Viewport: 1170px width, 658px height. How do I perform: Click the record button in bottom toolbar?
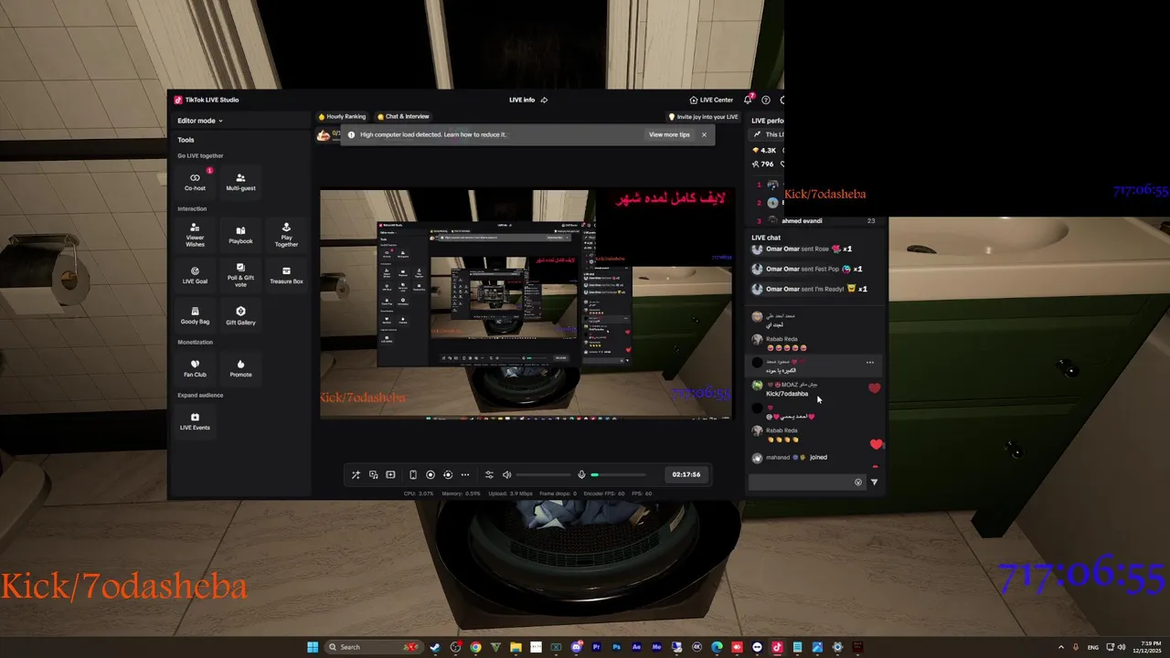(431, 474)
